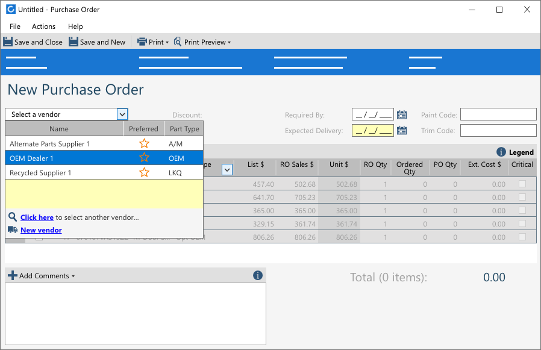Screen dimensions: 541x350
Task: Click inside the Paint Code input field
Action: [x=498, y=114]
